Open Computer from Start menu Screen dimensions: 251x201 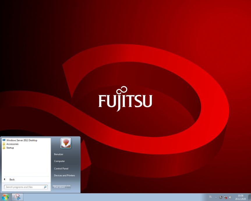59,161
